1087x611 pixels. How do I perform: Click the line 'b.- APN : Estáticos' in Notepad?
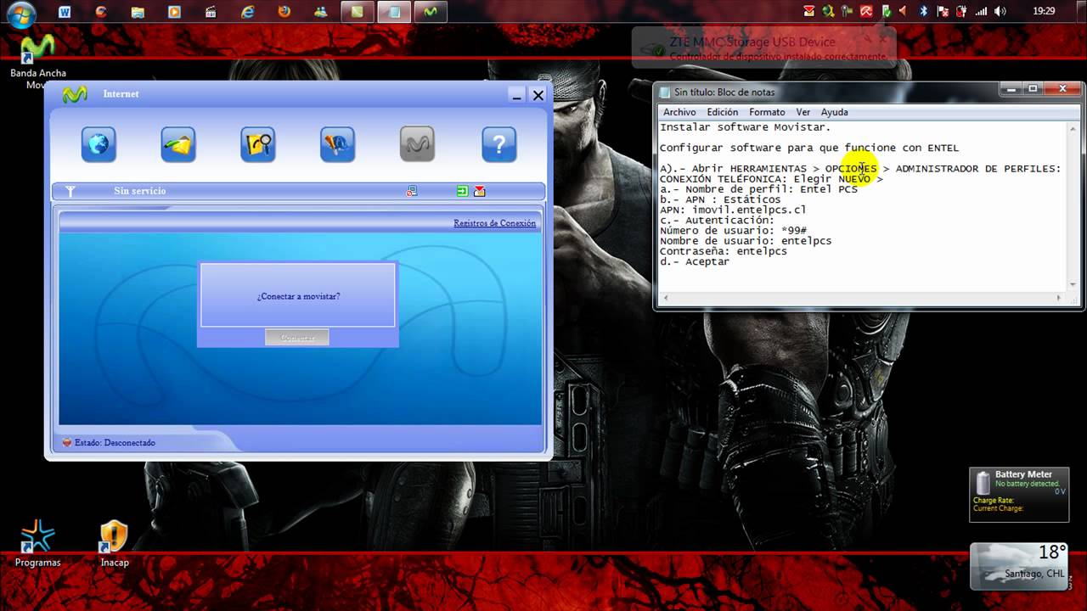point(720,199)
